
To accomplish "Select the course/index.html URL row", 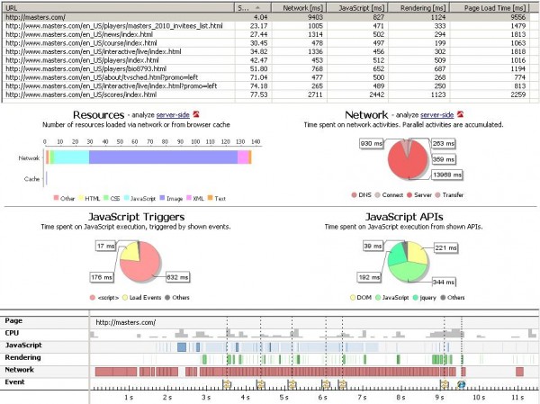I will (265, 43).
